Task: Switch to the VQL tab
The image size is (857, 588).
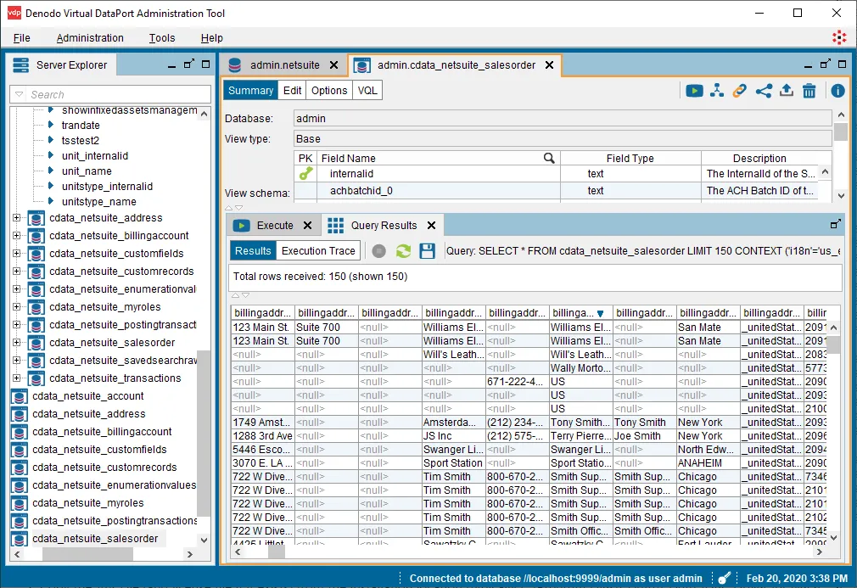Action: (x=370, y=90)
